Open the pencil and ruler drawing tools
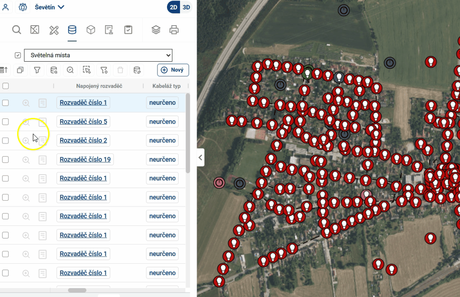The image size is (460, 297). (54, 30)
